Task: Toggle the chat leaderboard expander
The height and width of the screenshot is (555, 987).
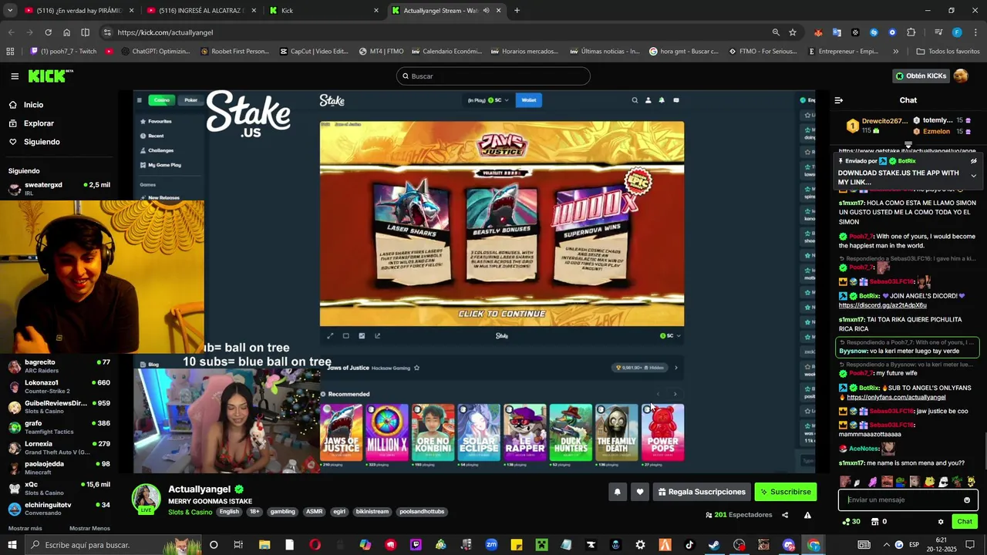Action: (x=908, y=145)
